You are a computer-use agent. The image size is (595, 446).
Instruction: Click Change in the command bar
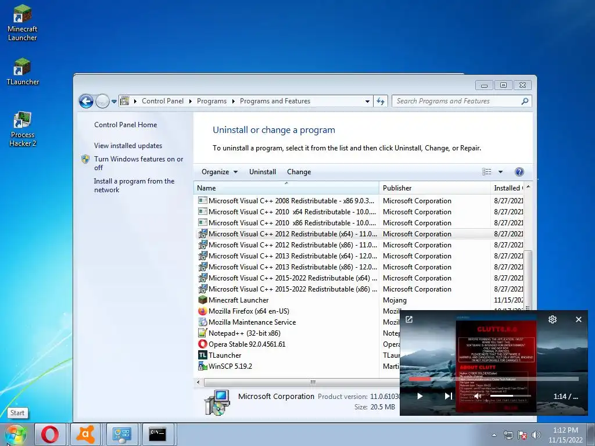click(299, 172)
